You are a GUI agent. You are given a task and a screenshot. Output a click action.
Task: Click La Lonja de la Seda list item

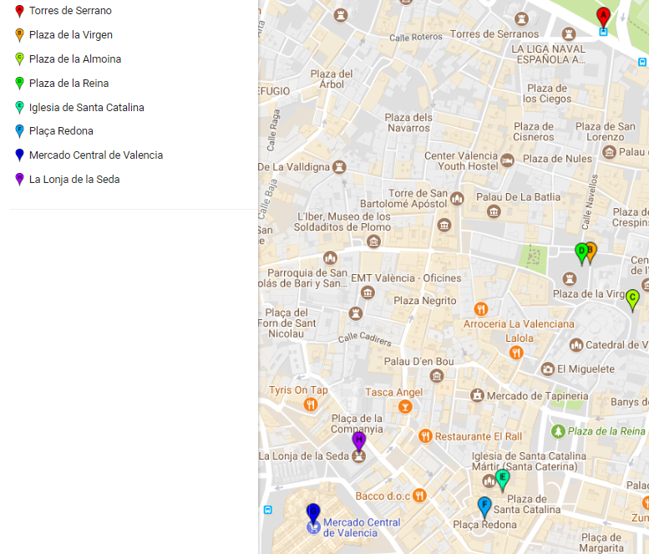click(x=74, y=179)
